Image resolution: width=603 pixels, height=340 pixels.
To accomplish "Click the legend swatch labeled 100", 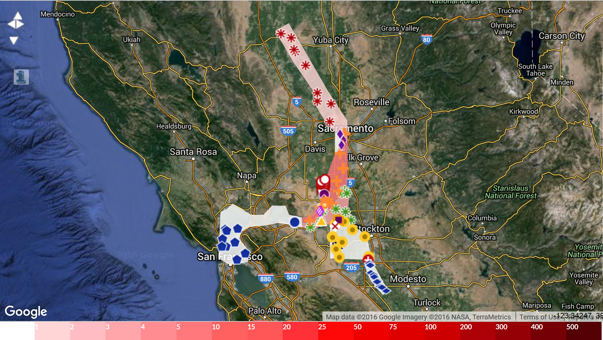I will (442, 331).
